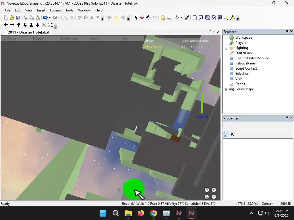This screenshot has height=220, width=294.
Task: Click the Ungroup icon
Action: (x=71, y=17)
